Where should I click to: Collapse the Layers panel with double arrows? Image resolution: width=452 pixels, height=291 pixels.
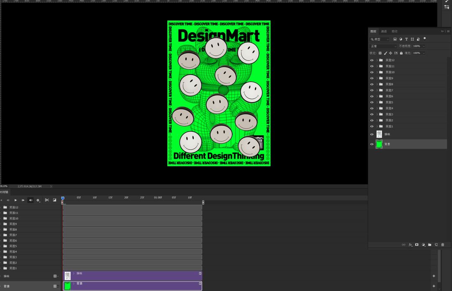(x=442, y=31)
